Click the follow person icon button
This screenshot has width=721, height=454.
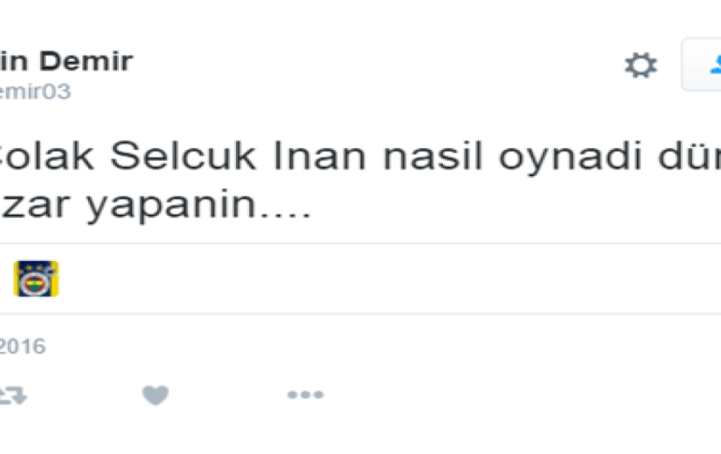click(x=701, y=65)
